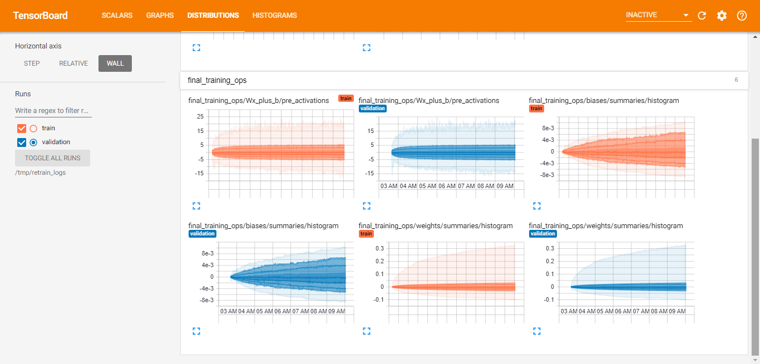Click the Horizontal axis label
Image resolution: width=760 pixels, height=364 pixels.
(x=38, y=46)
